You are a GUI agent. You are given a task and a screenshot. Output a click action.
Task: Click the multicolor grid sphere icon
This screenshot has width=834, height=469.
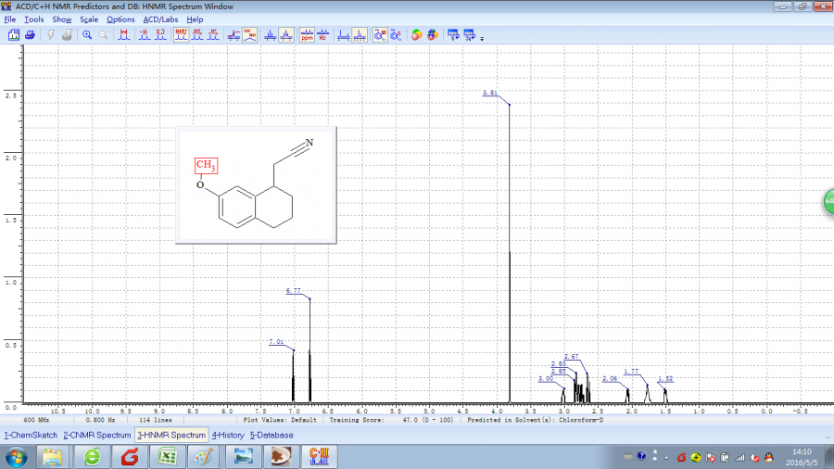click(x=433, y=35)
